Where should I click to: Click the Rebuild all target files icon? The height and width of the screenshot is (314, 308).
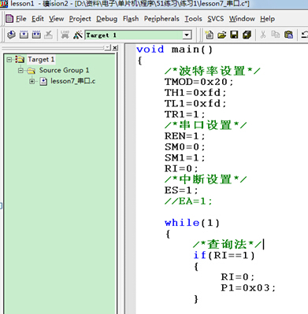tap(36, 35)
